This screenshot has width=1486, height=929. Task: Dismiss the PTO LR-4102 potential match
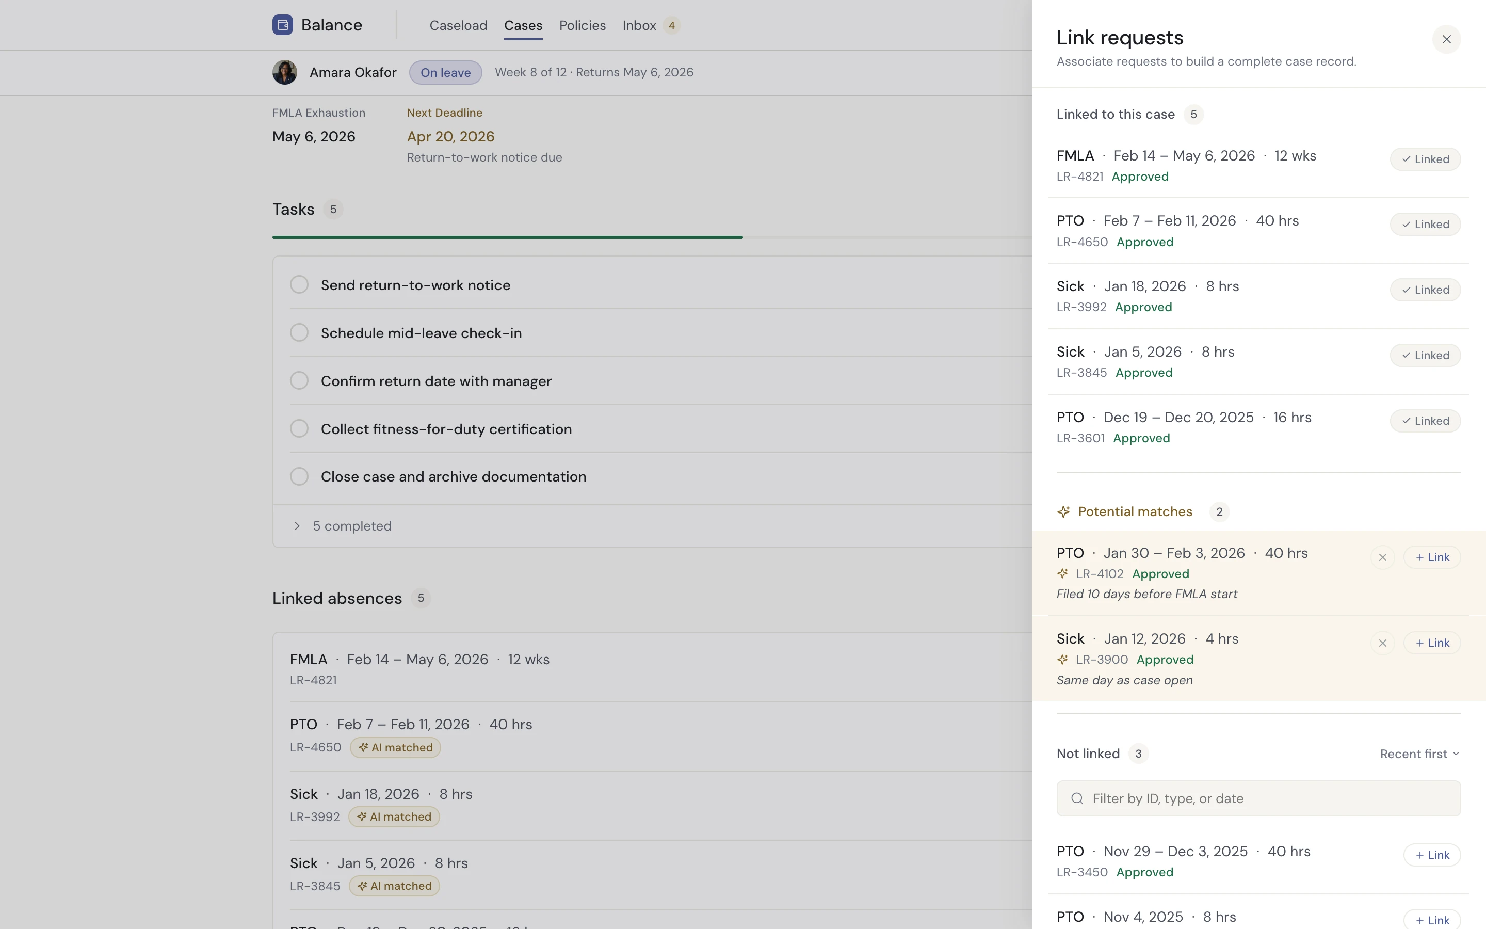[1383, 557]
